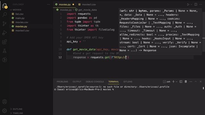This screenshot has height=115, width=205.
Task: Open the GitLens icon in activity bar
Action: [x=4, y=60]
